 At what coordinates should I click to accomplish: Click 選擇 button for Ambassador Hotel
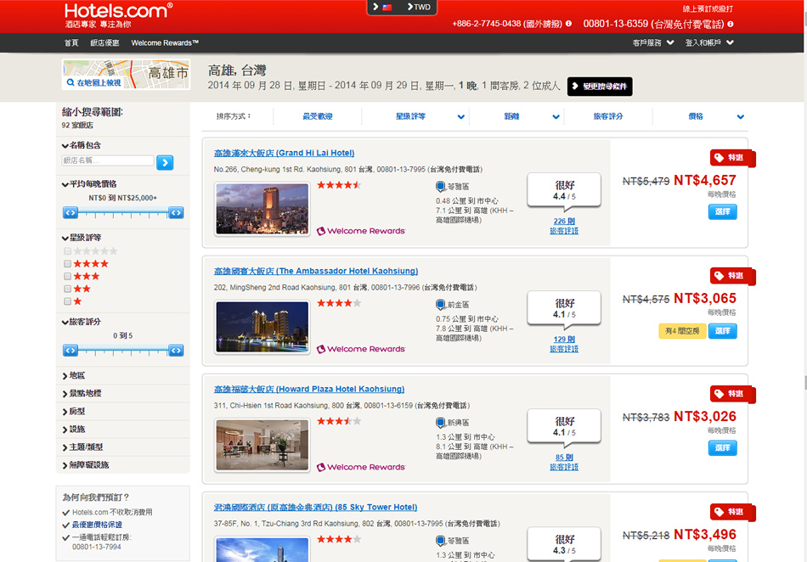click(x=723, y=330)
